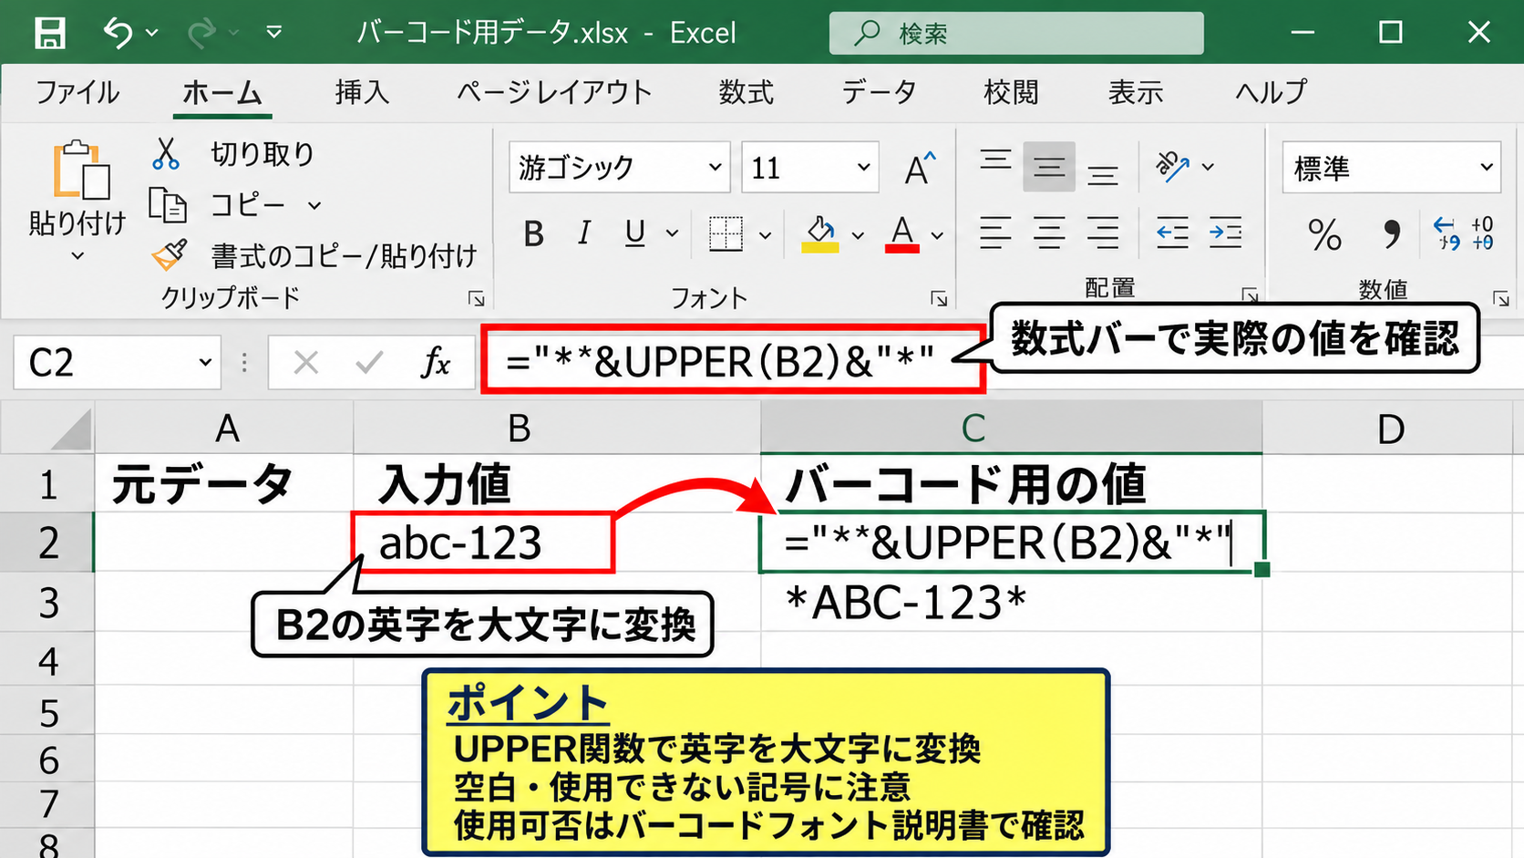
Task: Toggle Underline formatting
Action: point(635,234)
